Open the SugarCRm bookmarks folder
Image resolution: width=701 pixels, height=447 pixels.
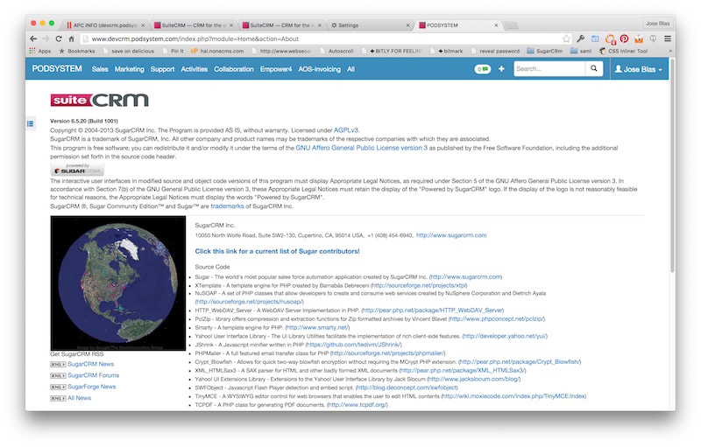[544, 51]
